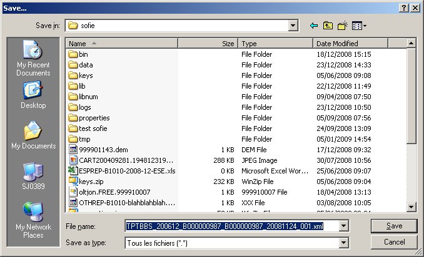Click the Cancel button
Image resolution: width=424 pixels, height=257 pixels.
click(394, 241)
